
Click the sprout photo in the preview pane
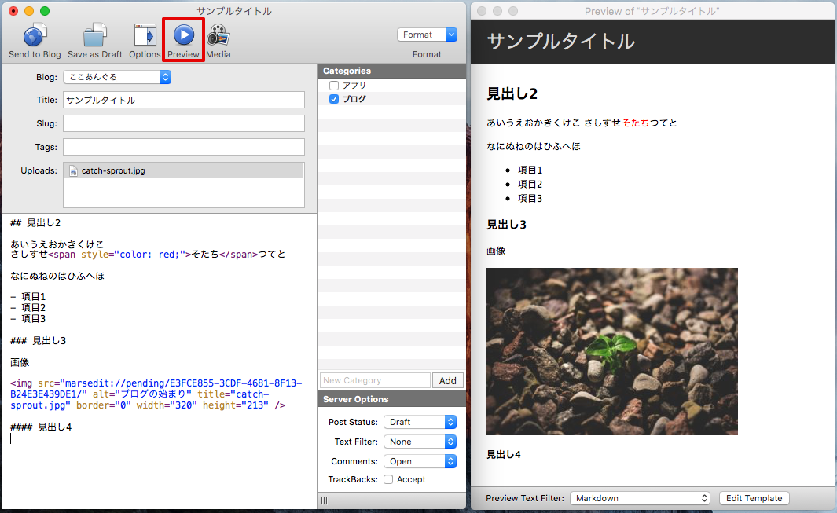pyautogui.click(x=611, y=350)
